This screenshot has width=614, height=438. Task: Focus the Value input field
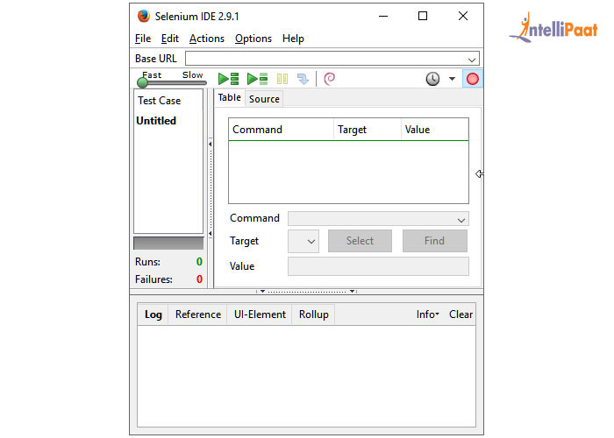click(378, 266)
